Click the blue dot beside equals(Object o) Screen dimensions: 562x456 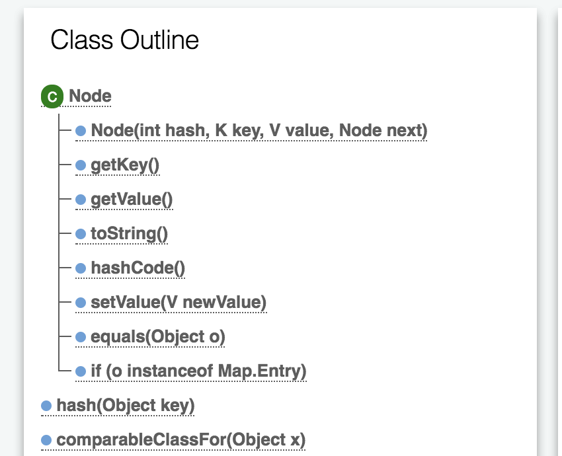click(x=81, y=337)
